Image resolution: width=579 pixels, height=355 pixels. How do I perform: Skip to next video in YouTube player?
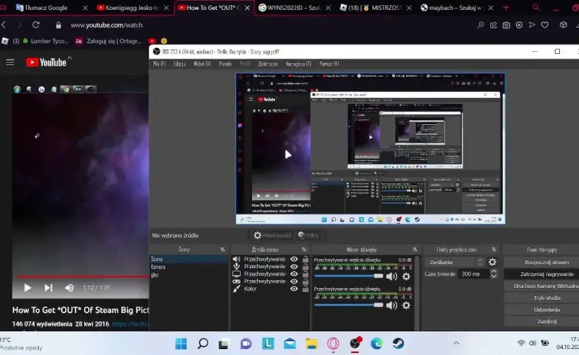(x=49, y=288)
